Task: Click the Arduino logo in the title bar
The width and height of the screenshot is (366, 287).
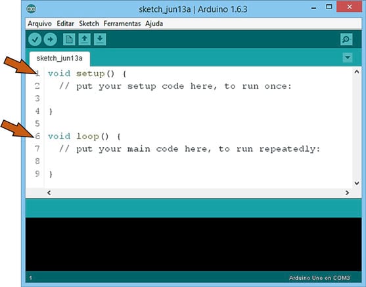Action: tap(32, 9)
